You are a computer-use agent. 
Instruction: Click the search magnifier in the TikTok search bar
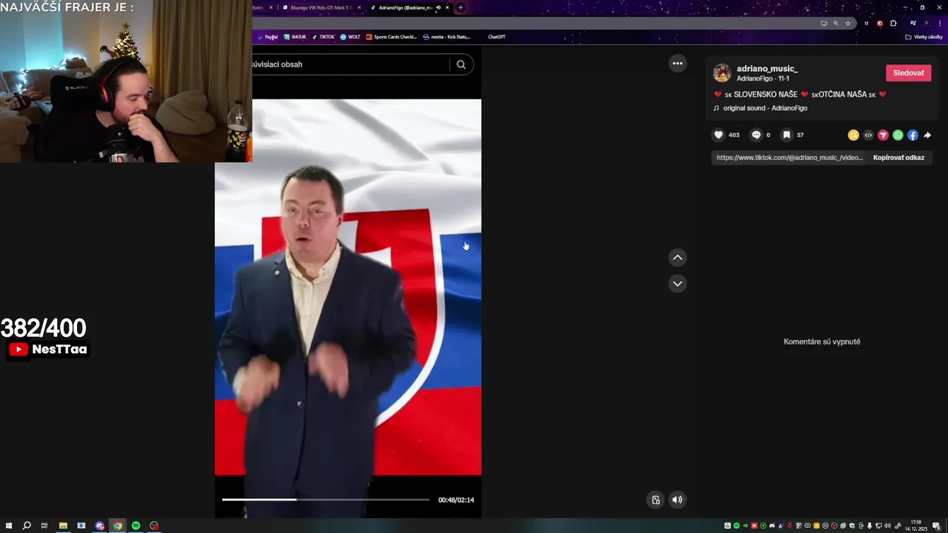point(461,64)
